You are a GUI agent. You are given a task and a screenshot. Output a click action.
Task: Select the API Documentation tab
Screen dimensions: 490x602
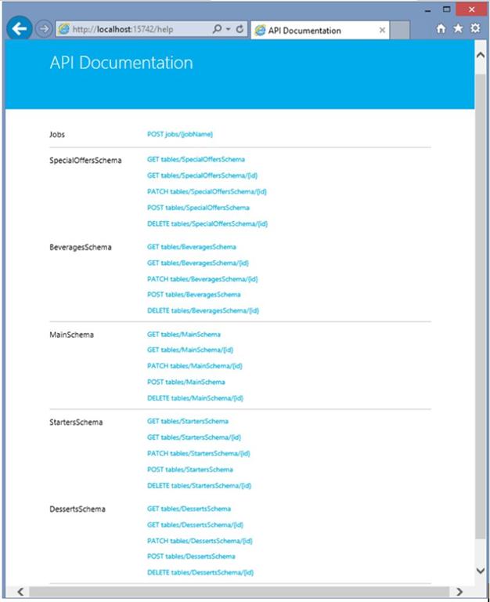point(320,31)
